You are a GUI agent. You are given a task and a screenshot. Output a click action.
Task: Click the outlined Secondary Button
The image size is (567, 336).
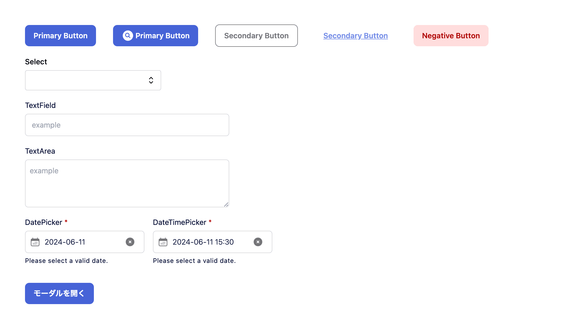tap(256, 35)
